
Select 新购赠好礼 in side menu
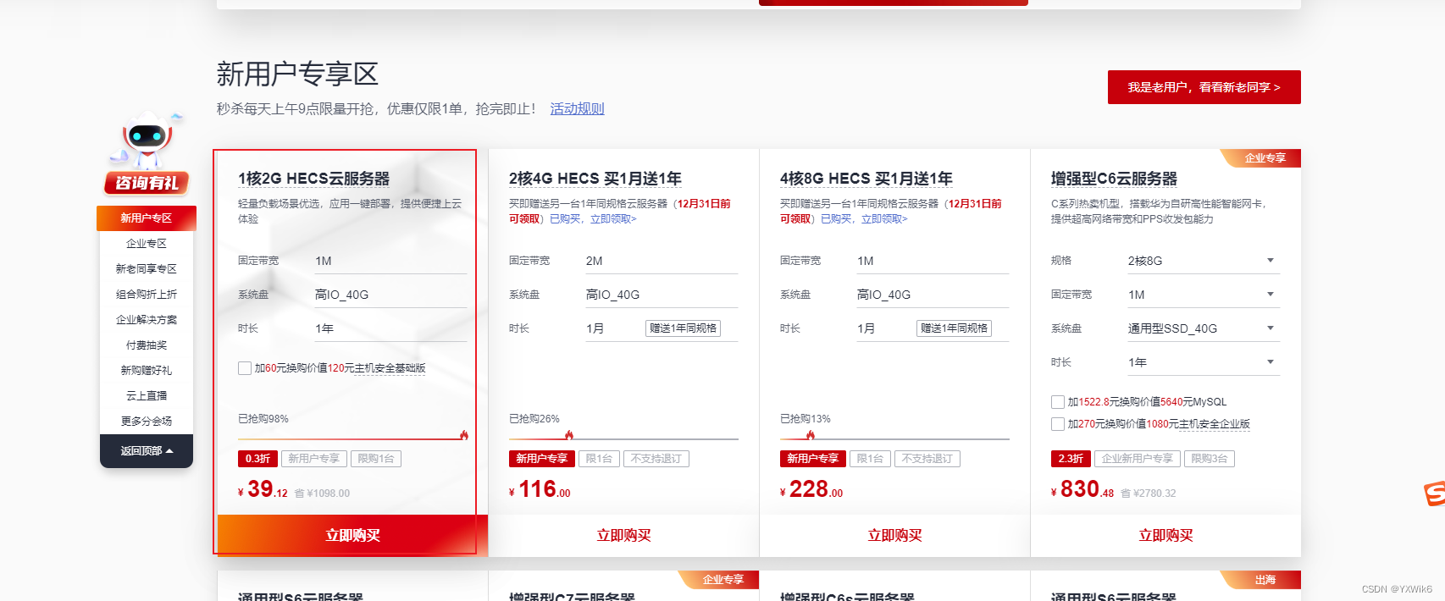click(x=147, y=371)
